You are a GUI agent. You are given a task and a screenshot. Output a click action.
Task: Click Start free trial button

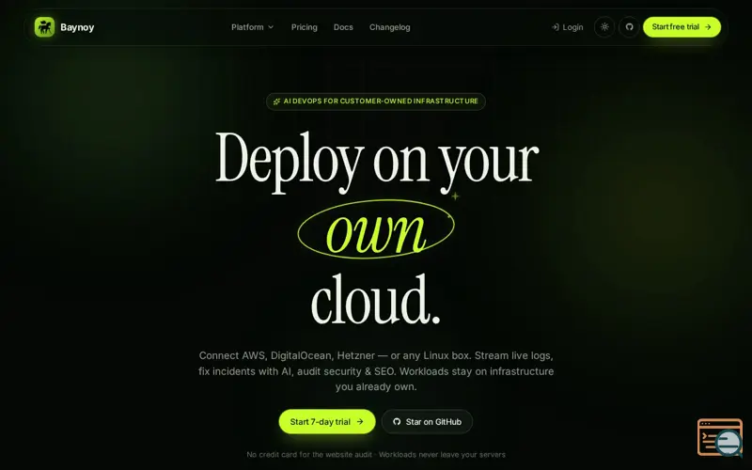681,27
